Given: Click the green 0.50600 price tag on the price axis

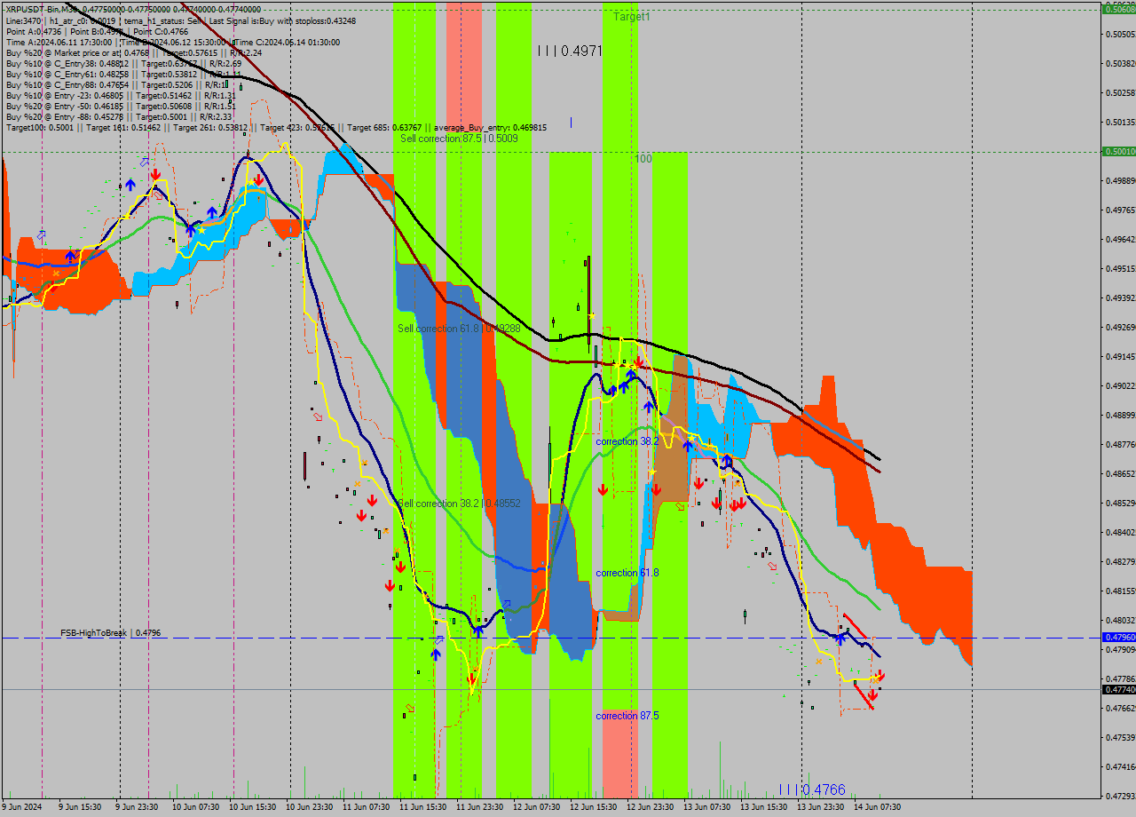Looking at the screenshot, I should pyautogui.click(x=1118, y=9).
